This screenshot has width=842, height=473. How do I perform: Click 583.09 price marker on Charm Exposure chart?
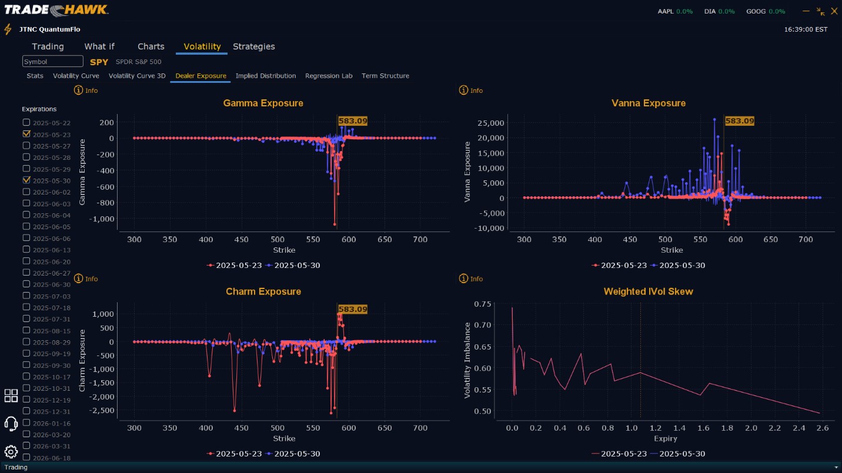353,309
